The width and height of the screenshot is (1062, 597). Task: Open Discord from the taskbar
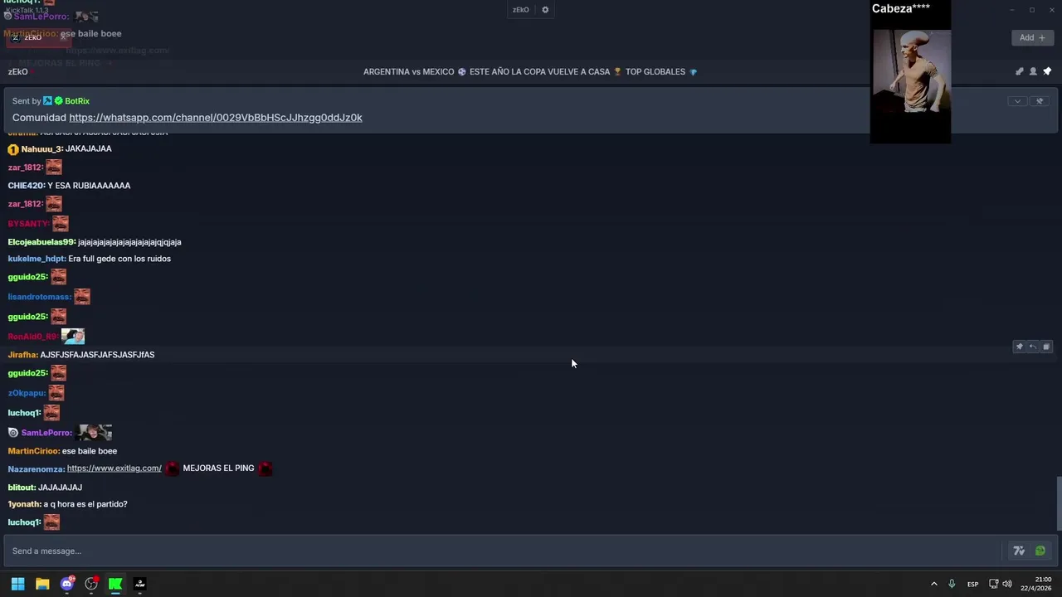pyautogui.click(x=67, y=584)
